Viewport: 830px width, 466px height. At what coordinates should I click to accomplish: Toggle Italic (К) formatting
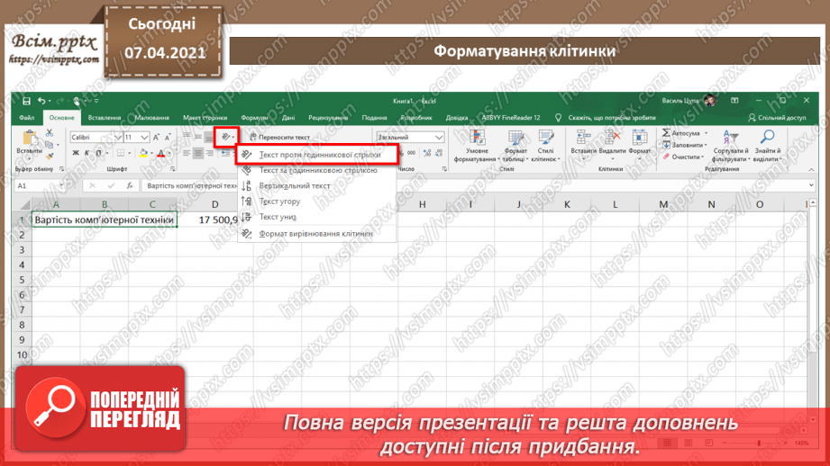coord(87,153)
